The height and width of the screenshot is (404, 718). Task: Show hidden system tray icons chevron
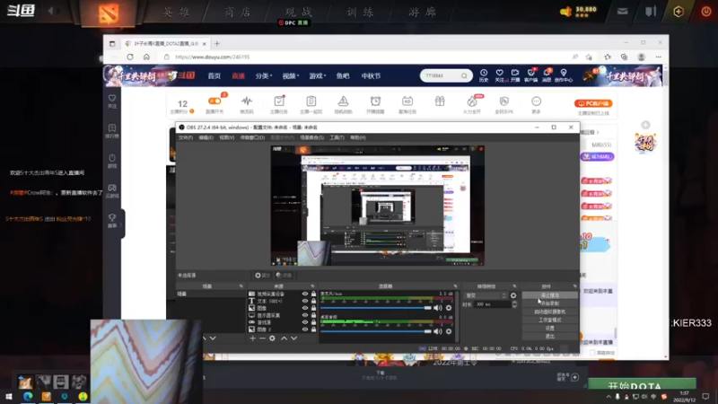click(x=609, y=397)
